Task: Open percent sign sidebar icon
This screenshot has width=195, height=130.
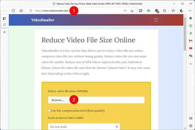Action: tap(191, 56)
